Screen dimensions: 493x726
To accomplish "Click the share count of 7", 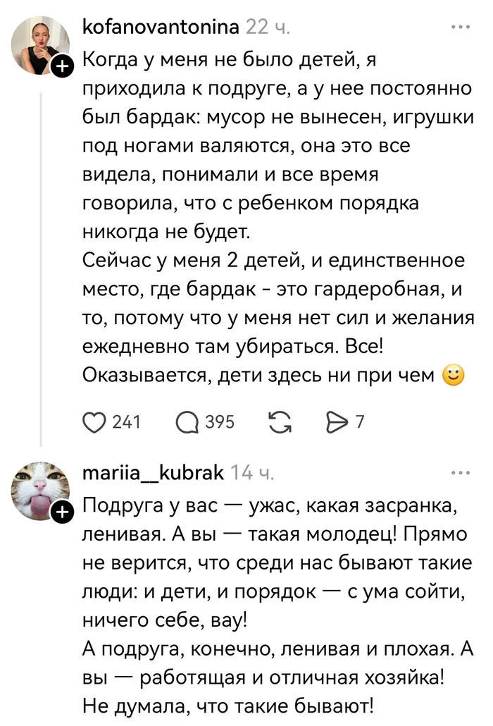I will 360,422.
